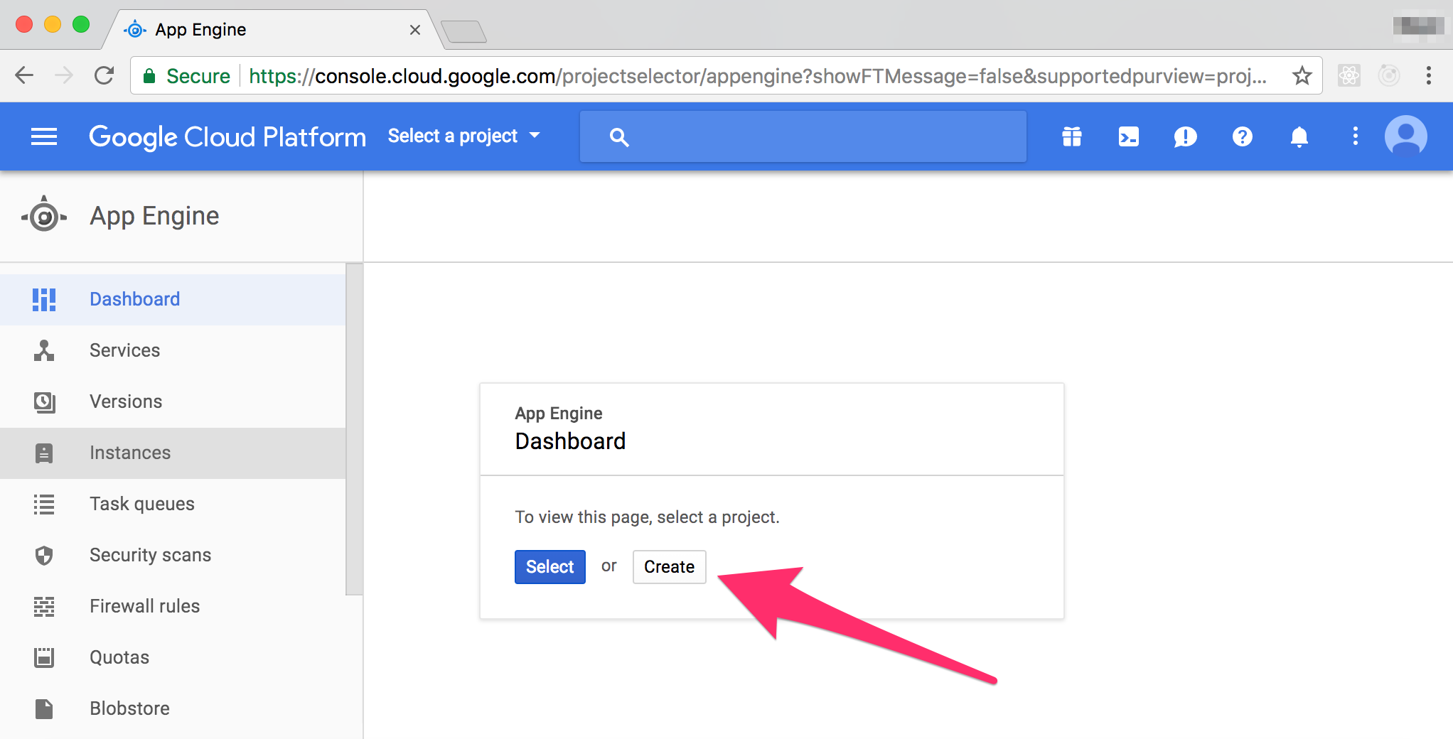Open the console's three-dot utilities menu

1356,136
